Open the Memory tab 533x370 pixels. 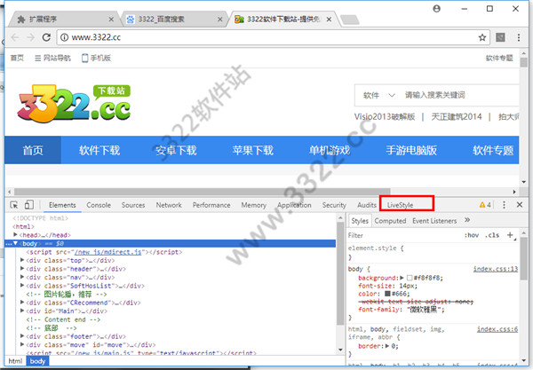[x=253, y=205]
